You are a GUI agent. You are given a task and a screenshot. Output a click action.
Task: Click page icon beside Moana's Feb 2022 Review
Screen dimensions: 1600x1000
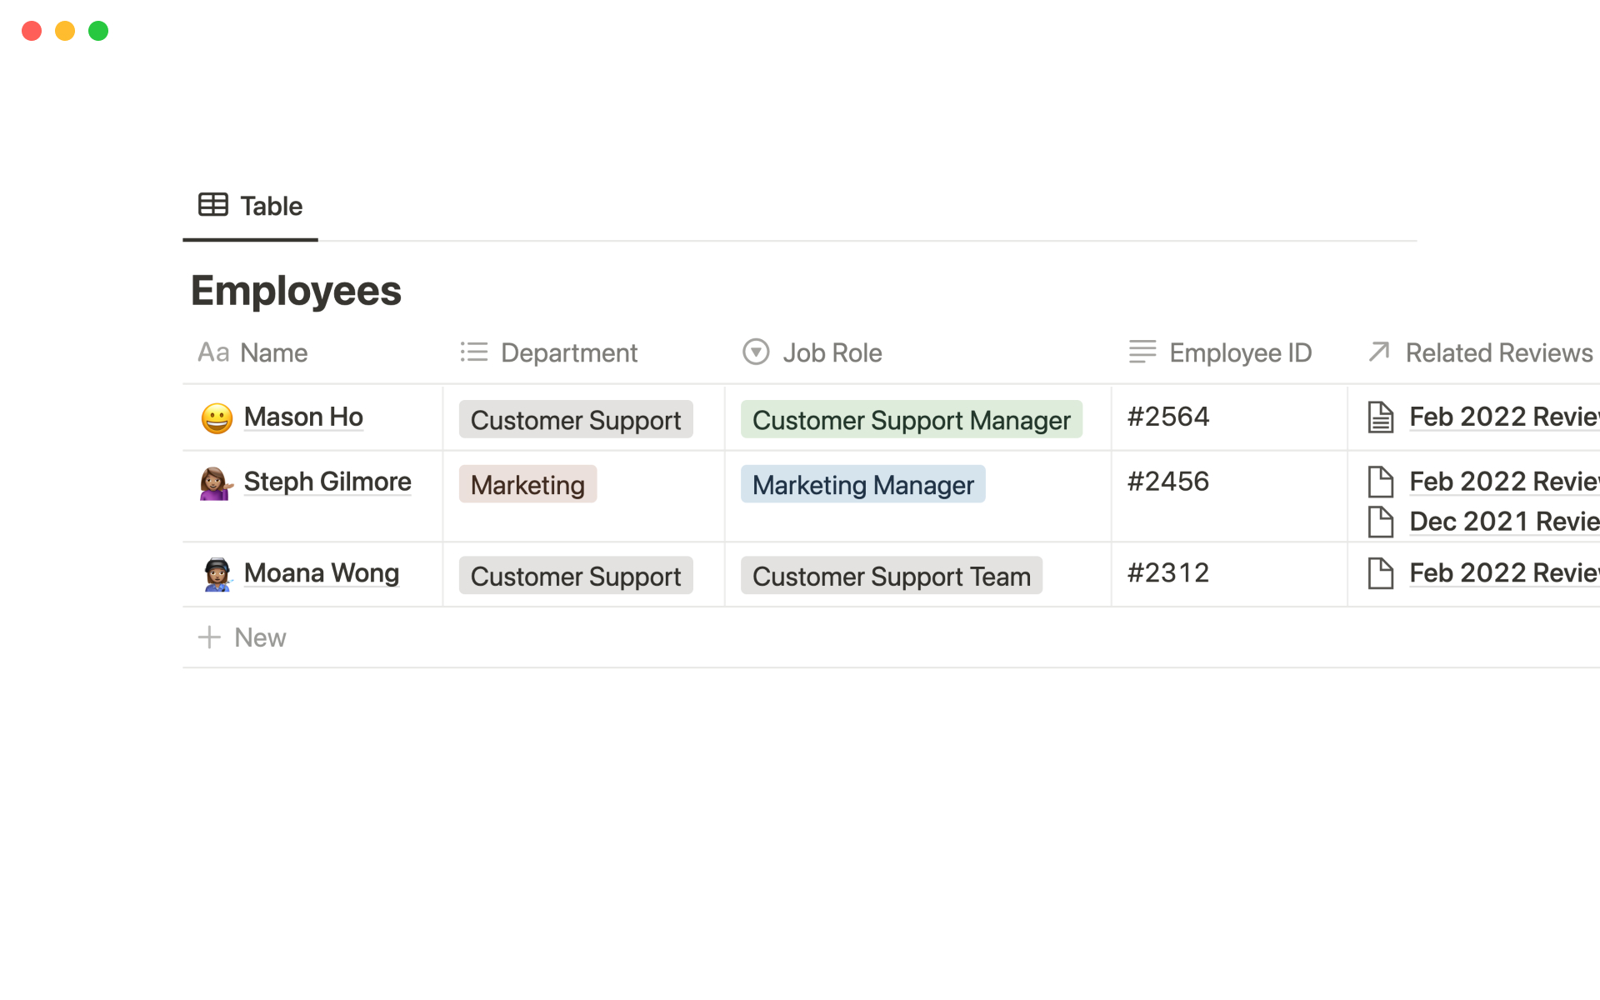[x=1380, y=573]
